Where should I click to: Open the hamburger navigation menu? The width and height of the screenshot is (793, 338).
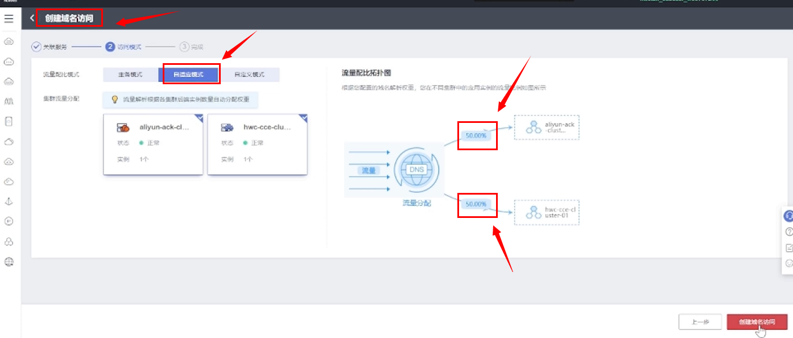pyautogui.click(x=9, y=19)
